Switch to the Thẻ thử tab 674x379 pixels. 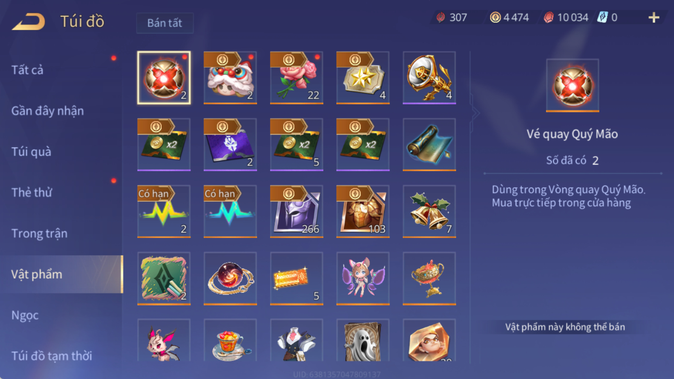(32, 193)
